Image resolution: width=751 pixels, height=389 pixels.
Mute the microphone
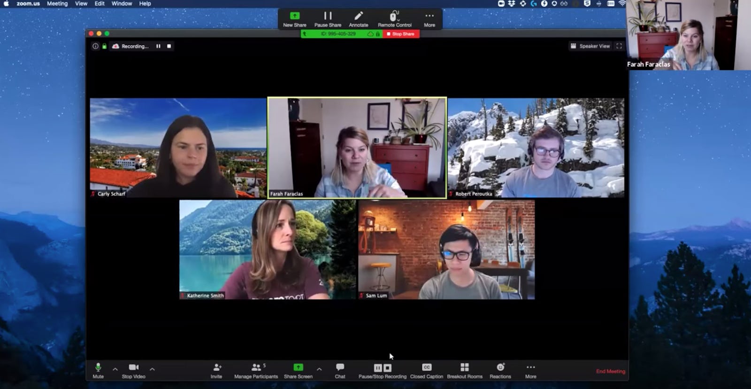click(x=98, y=367)
